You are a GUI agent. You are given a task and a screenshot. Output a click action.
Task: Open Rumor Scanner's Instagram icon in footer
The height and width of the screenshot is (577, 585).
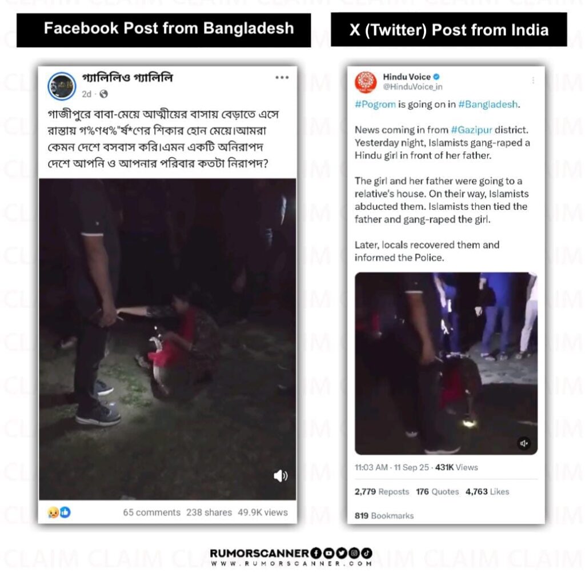click(354, 553)
